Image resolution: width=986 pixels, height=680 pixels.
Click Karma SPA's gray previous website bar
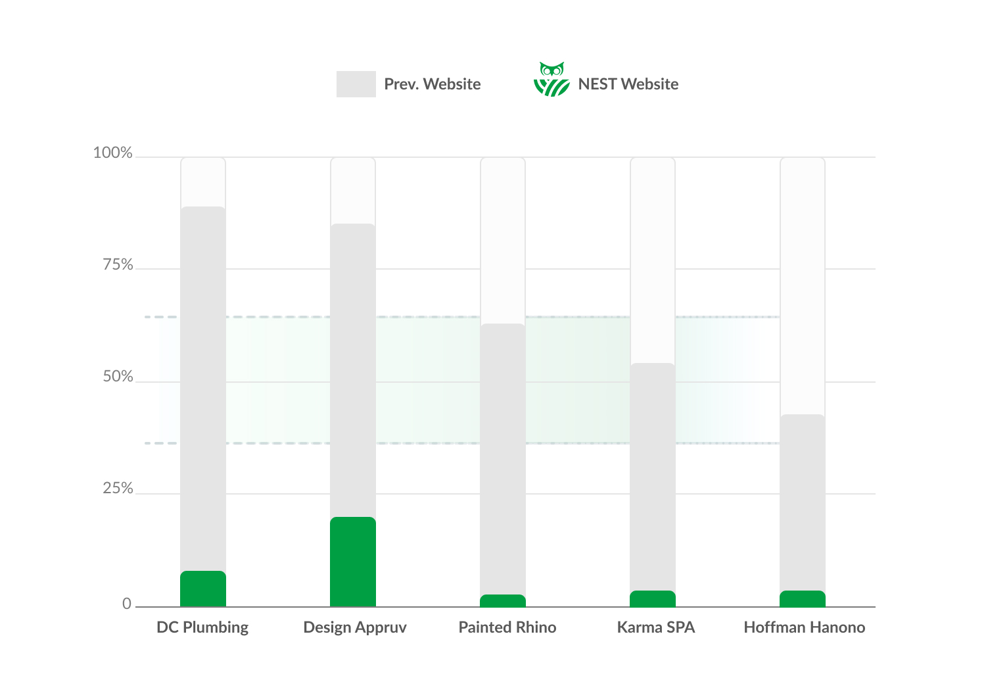click(x=653, y=476)
